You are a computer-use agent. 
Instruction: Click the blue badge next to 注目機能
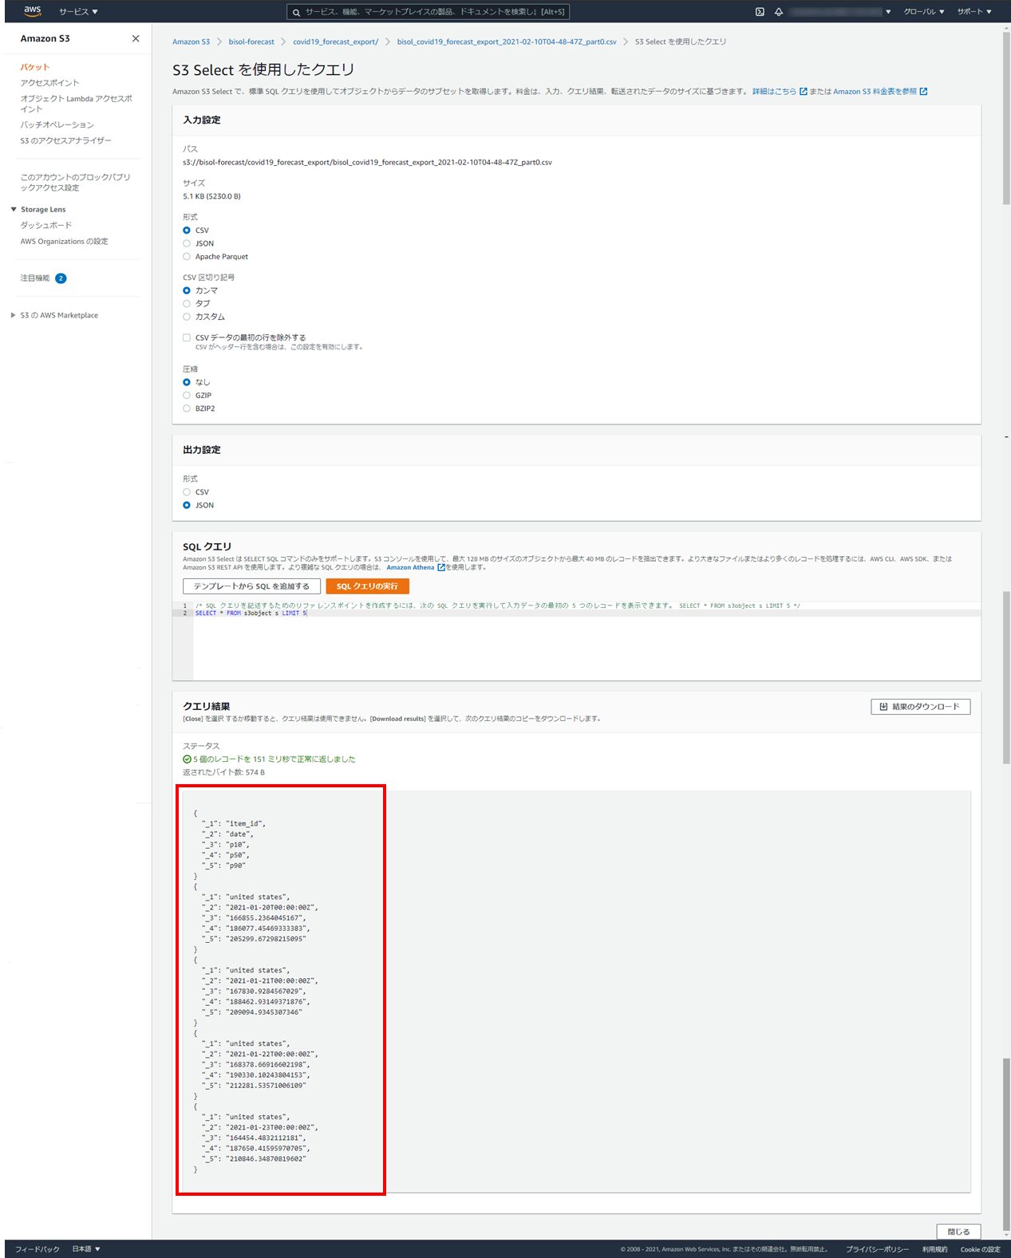(x=61, y=278)
